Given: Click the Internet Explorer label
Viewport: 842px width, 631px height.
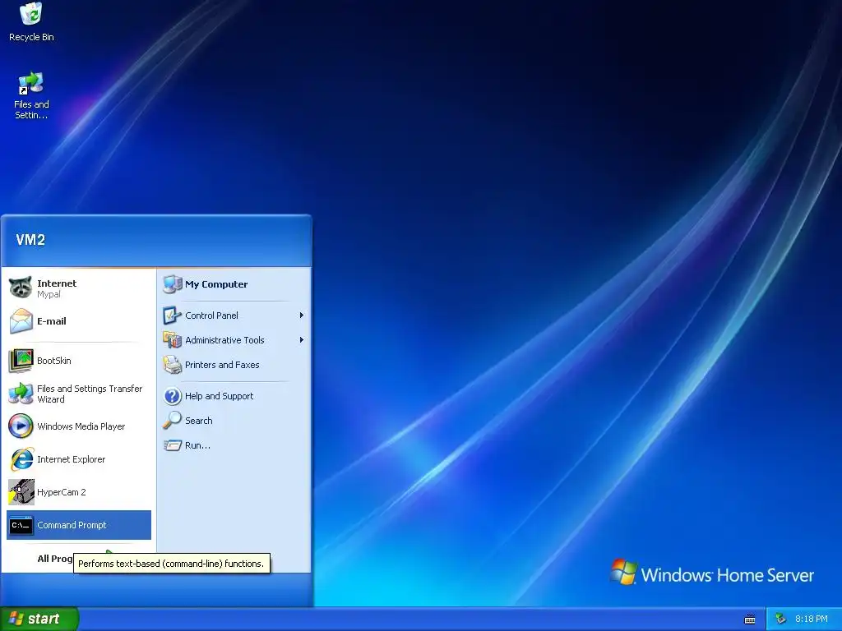Looking at the screenshot, I should click(x=72, y=459).
